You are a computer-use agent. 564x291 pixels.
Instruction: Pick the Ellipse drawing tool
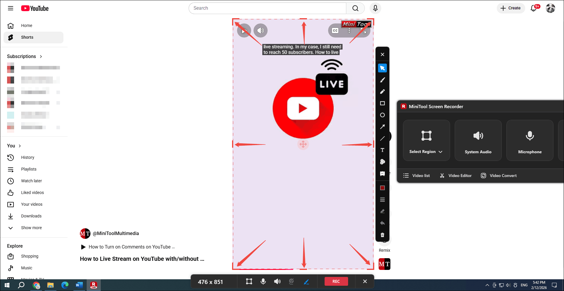[x=382, y=115]
